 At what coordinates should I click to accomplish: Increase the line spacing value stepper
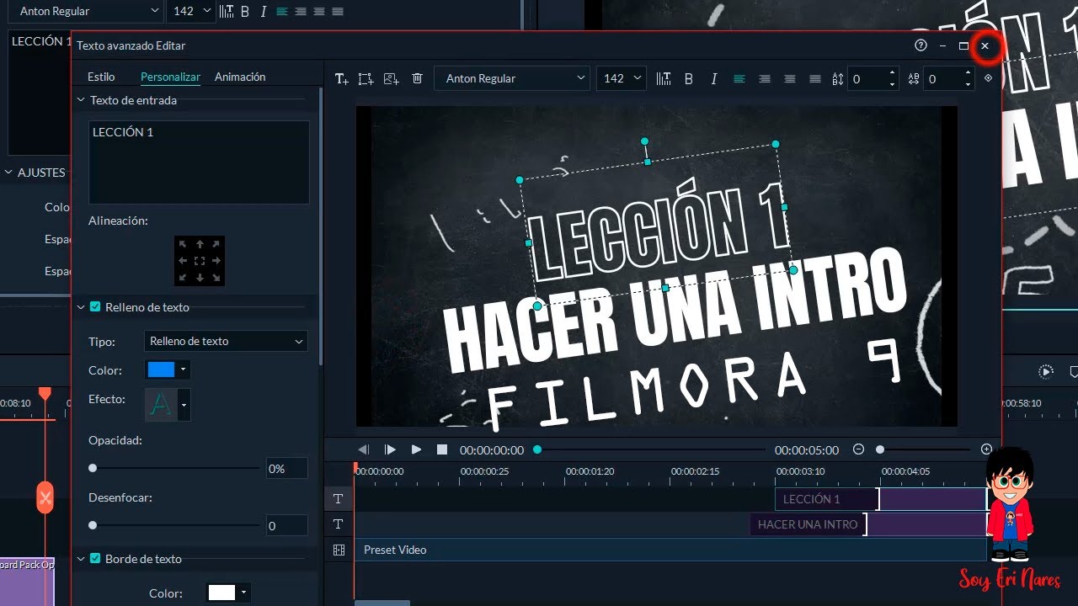892,74
